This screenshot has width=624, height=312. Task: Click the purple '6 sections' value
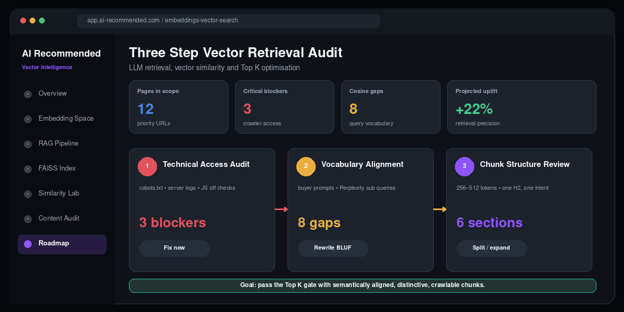[x=489, y=223]
